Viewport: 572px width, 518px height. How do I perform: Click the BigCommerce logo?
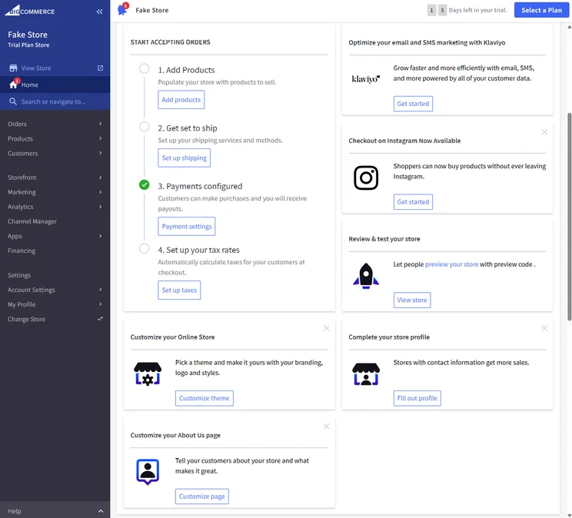[29, 11]
